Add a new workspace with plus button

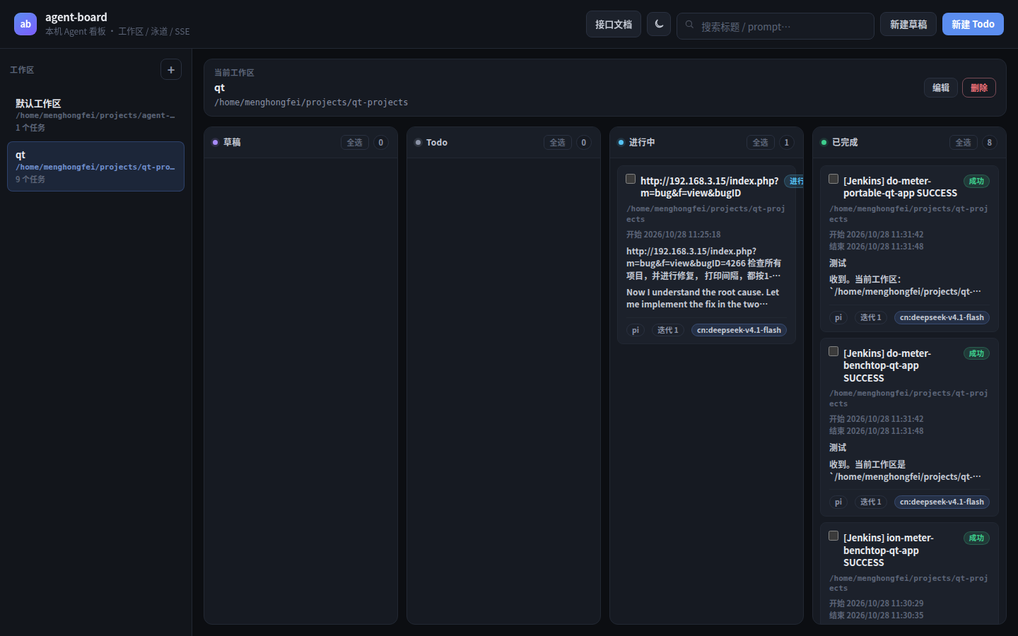point(171,69)
